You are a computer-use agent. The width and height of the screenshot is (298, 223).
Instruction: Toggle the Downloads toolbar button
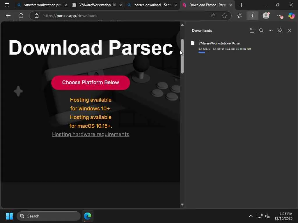[252, 16]
